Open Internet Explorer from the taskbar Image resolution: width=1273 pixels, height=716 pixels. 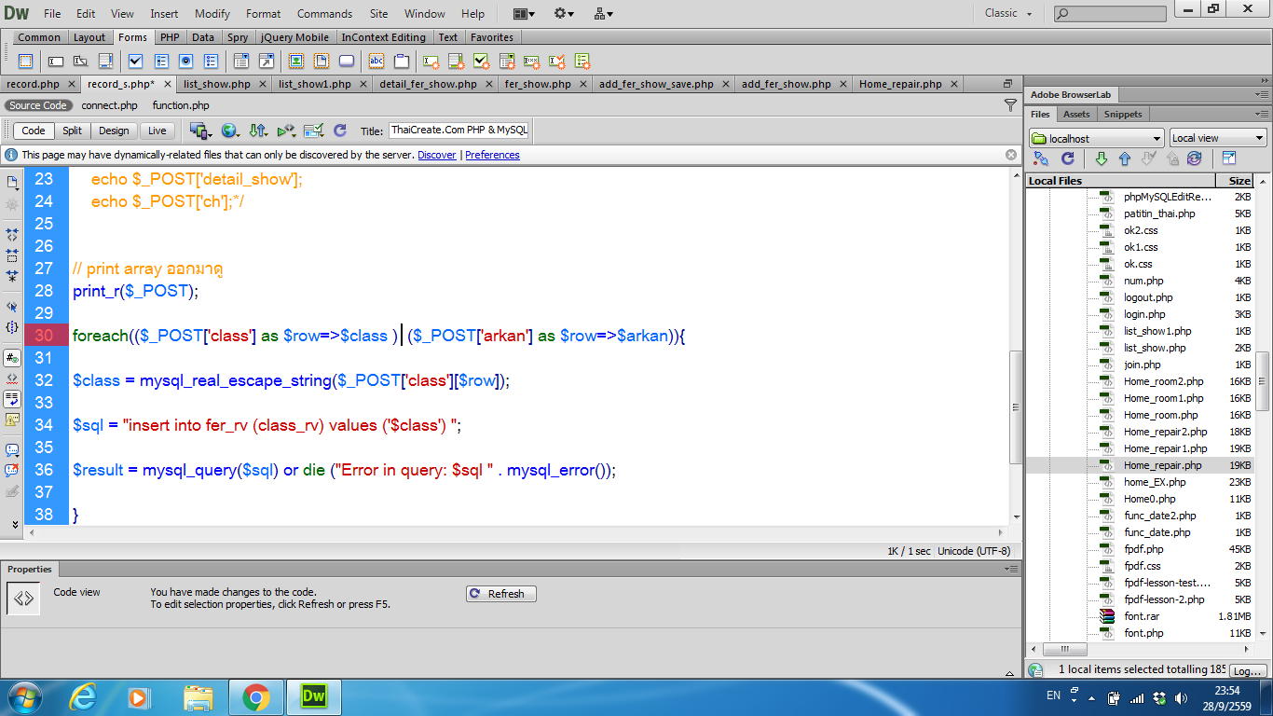coord(83,696)
